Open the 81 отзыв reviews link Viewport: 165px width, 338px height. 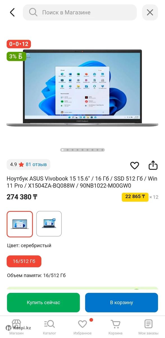36,164
